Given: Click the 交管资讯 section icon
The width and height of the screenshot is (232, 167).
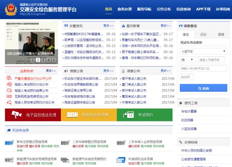Looking at the screenshot, I should click(x=66, y=26).
